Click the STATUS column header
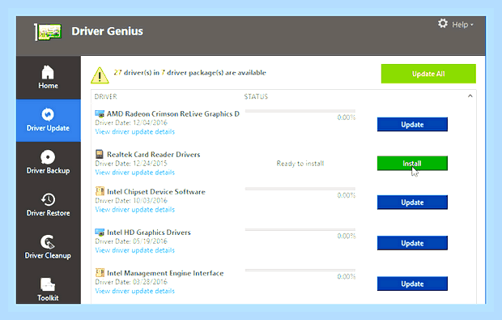Image resolution: width=502 pixels, height=320 pixels. tap(256, 96)
